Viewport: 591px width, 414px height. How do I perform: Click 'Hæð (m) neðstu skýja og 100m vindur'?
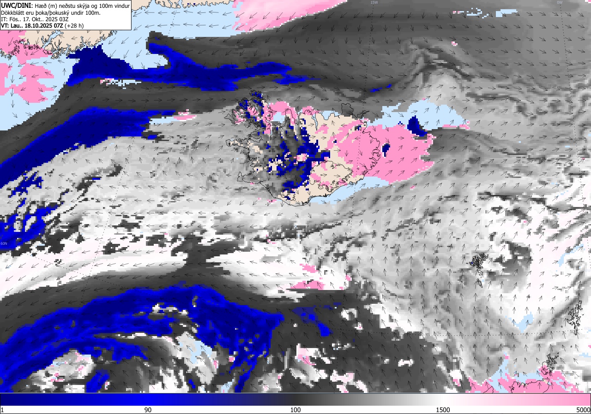(x=82, y=6)
